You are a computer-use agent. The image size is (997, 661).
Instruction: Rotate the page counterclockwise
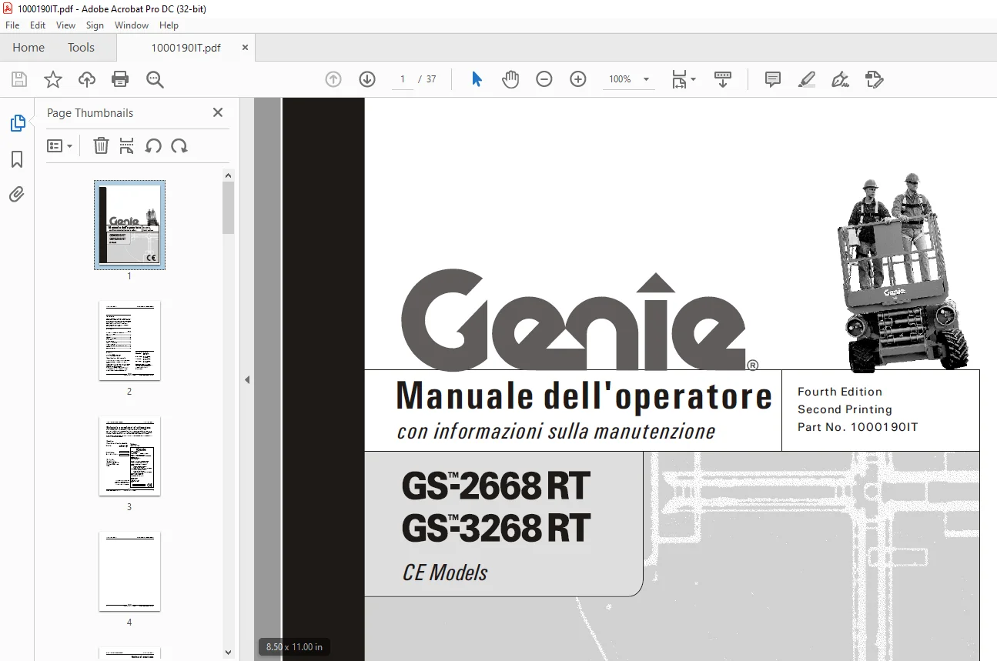pyautogui.click(x=153, y=145)
